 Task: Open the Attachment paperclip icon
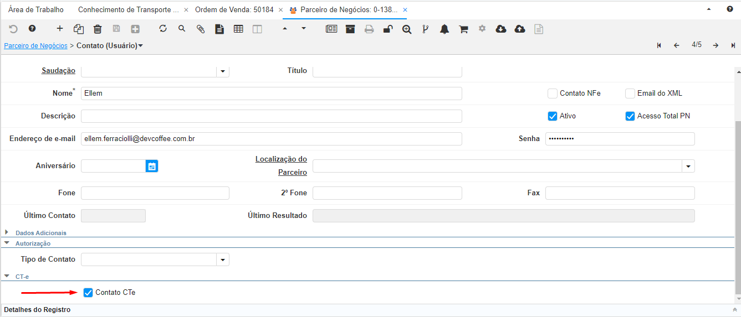click(201, 29)
